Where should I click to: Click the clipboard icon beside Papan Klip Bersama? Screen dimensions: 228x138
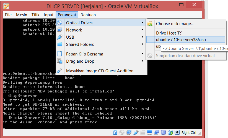pos(59,54)
